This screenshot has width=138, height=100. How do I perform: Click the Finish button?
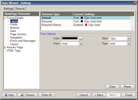pyautogui.click(x=129, y=95)
